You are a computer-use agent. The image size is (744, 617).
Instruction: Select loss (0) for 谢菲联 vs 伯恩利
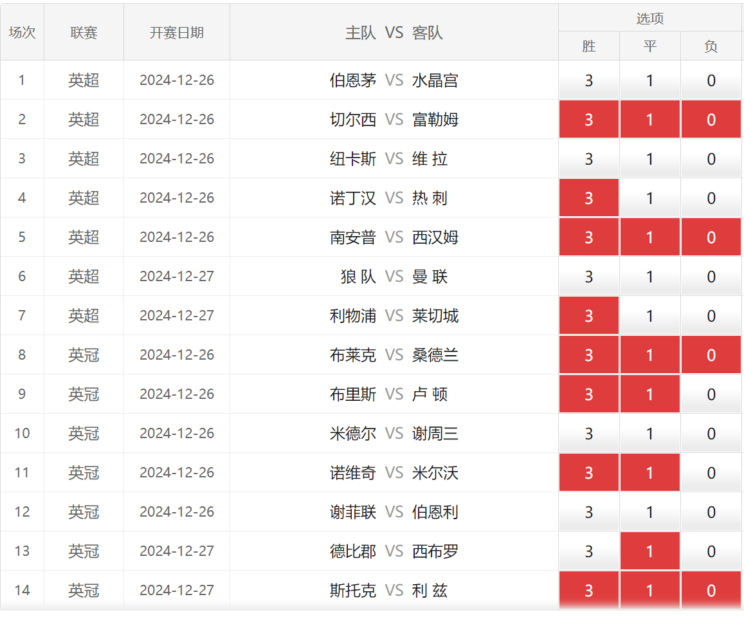pos(711,511)
